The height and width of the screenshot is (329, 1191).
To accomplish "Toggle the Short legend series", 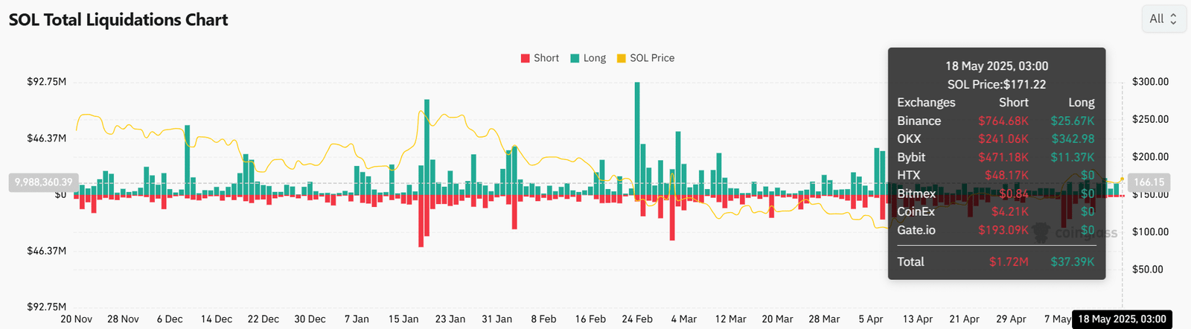I will [x=540, y=58].
